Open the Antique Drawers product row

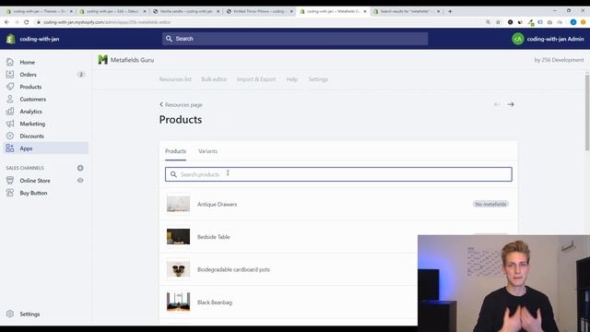click(x=338, y=204)
